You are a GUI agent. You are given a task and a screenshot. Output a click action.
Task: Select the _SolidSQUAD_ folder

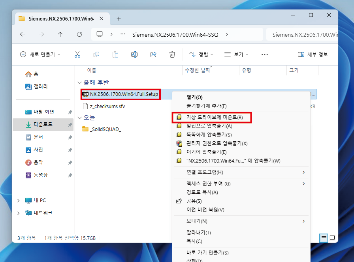tap(102, 129)
